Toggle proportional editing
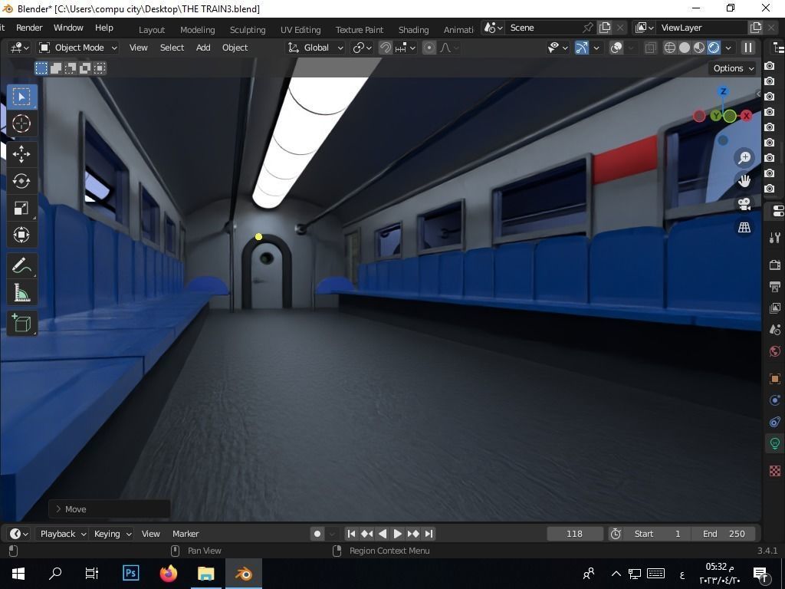Viewport: 785px width, 589px height. click(x=429, y=48)
